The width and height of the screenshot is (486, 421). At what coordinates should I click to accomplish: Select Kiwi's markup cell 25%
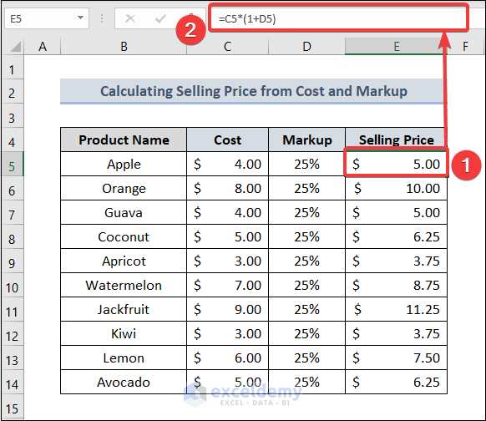click(306, 333)
